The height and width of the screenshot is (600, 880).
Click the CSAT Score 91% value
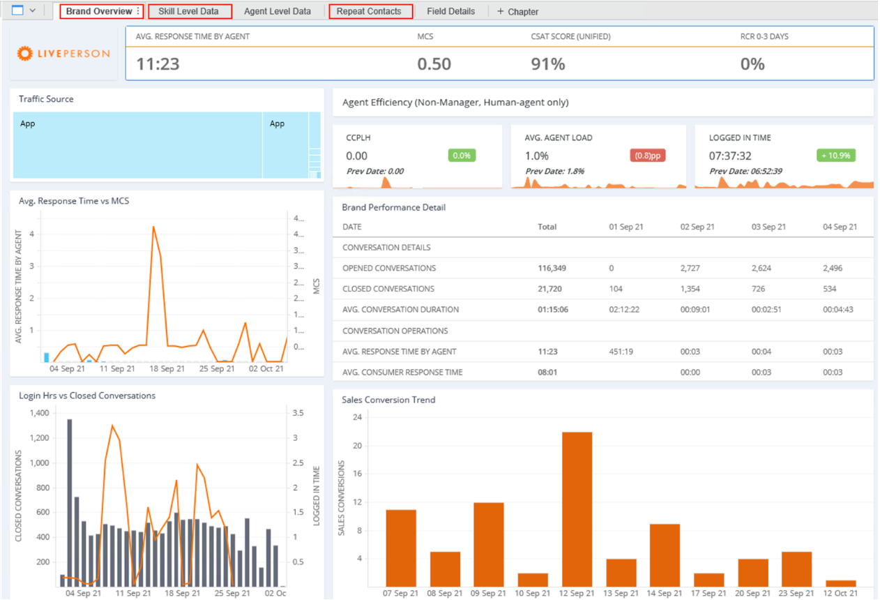coord(548,64)
